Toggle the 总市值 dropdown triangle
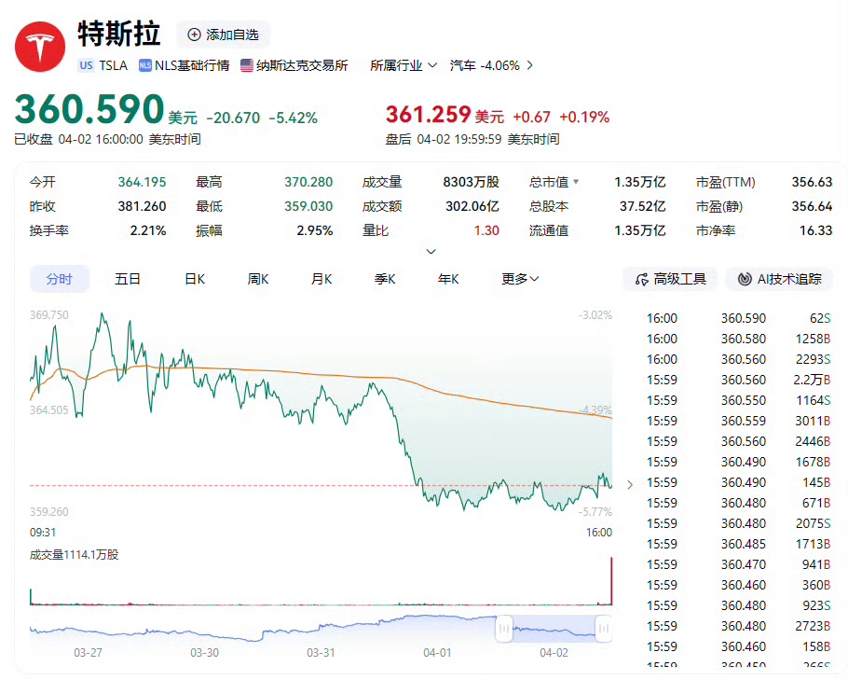This screenshot has width=848, height=680. click(x=576, y=181)
